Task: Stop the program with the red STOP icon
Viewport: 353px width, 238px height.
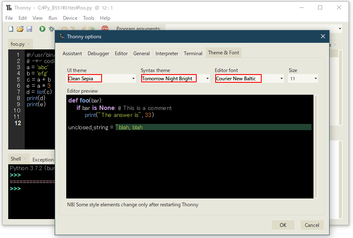Action: click(105, 28)
